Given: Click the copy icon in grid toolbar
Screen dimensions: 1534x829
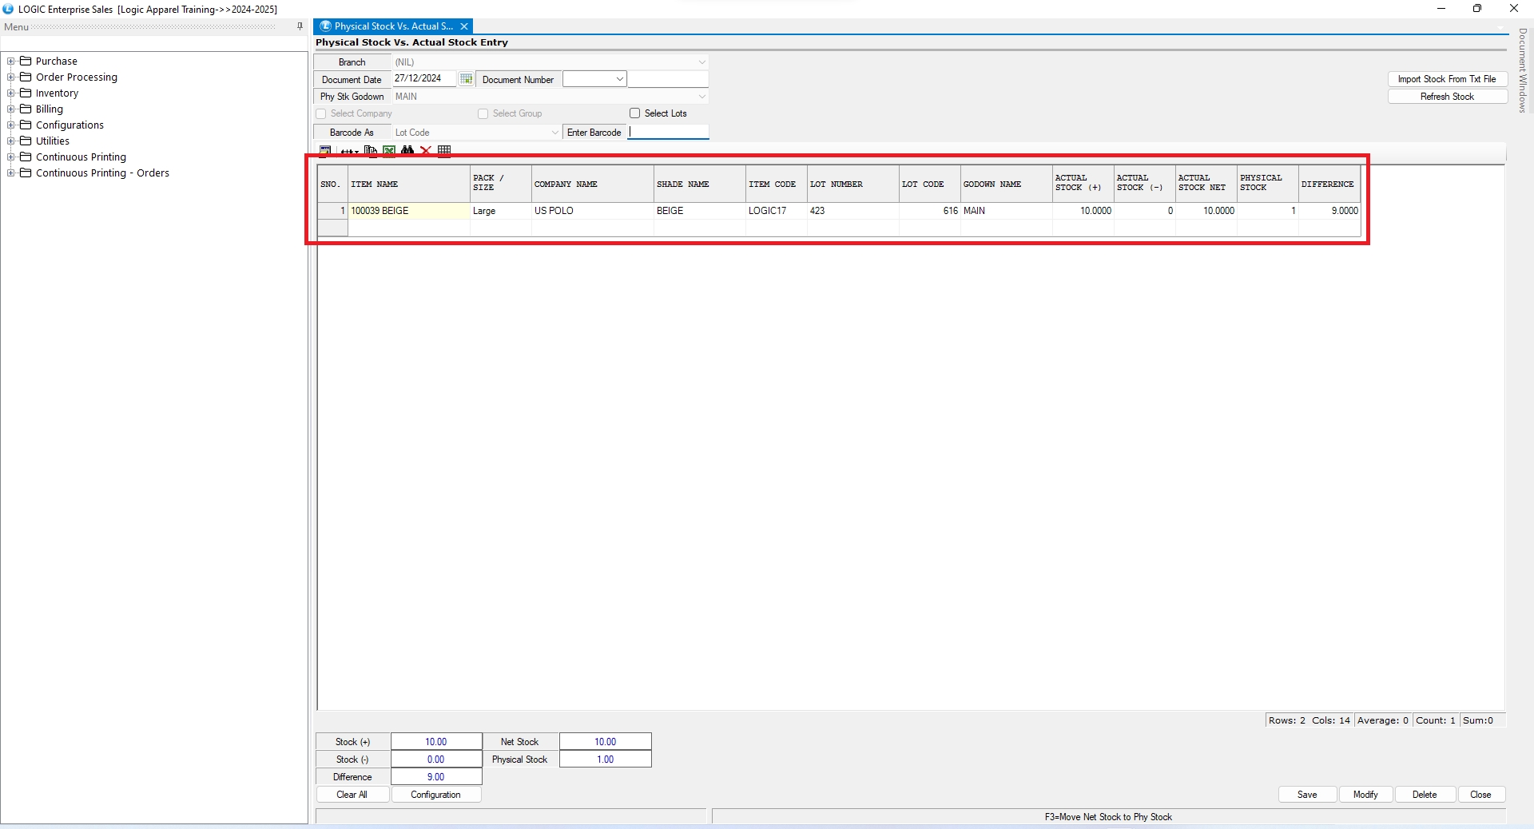Looking at the screenshot, I should coord(370,150).
